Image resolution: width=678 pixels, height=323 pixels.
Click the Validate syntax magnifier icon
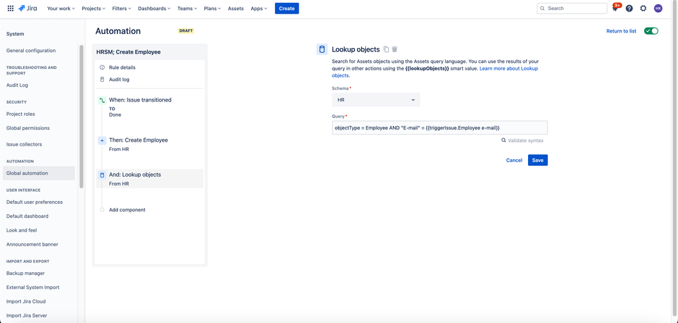pyautogui.click(x=504, y=141)
